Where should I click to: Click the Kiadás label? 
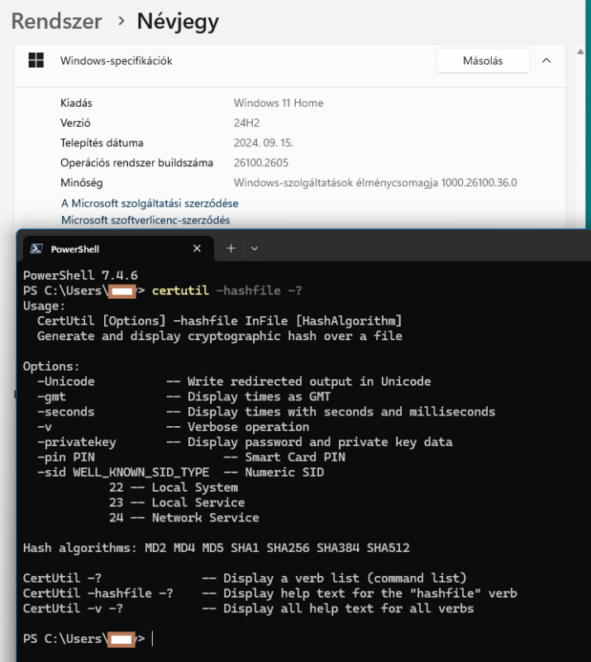(76, 103)
